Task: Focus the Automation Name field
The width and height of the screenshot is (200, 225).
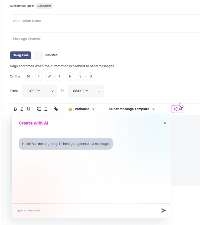Action: point(105,21)
